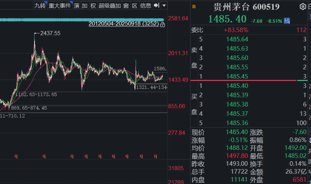Click the 权 adjustment toolbar button
The width and height of the screenshot is (311, 184).
[93, 6]
